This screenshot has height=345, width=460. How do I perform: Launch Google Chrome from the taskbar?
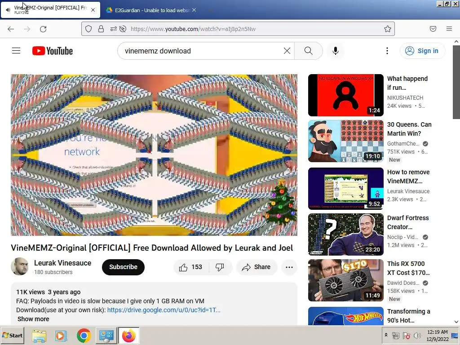(84, 336)
